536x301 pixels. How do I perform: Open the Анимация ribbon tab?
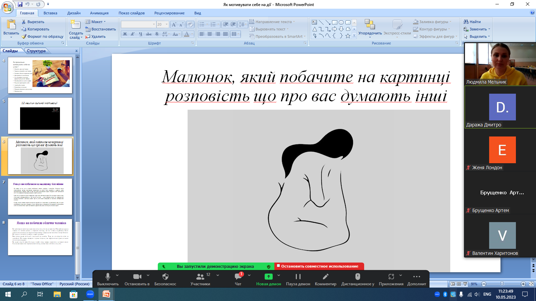click(99, 13)
